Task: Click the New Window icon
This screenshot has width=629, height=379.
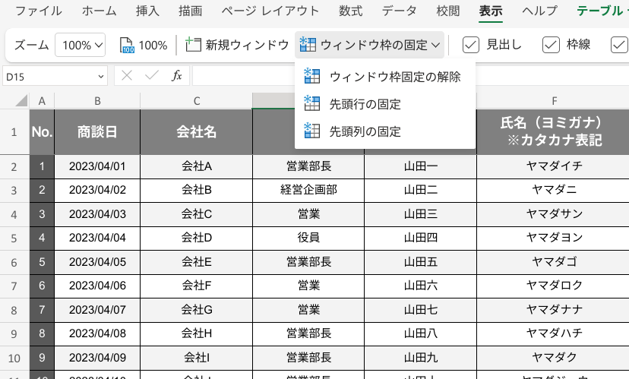Action: pos(193,44)
